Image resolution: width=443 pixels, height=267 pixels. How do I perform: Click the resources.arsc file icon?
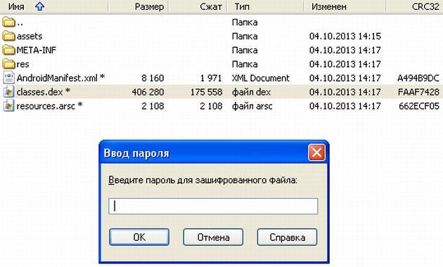tap(8, 106)
